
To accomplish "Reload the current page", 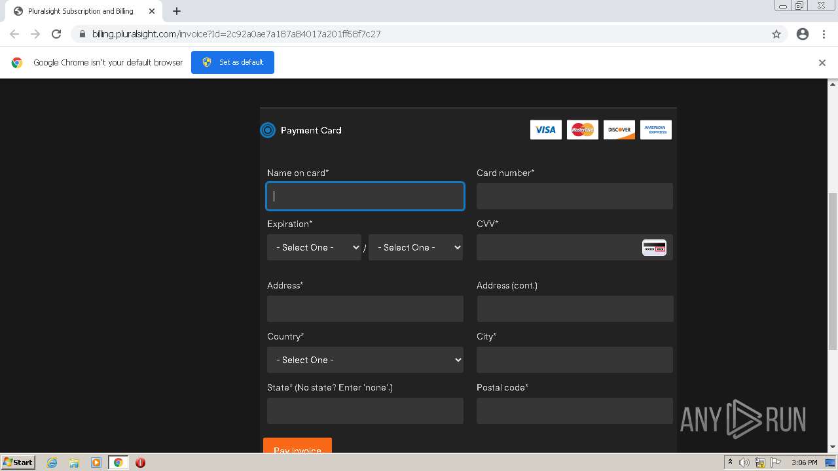I will (56, 34).
